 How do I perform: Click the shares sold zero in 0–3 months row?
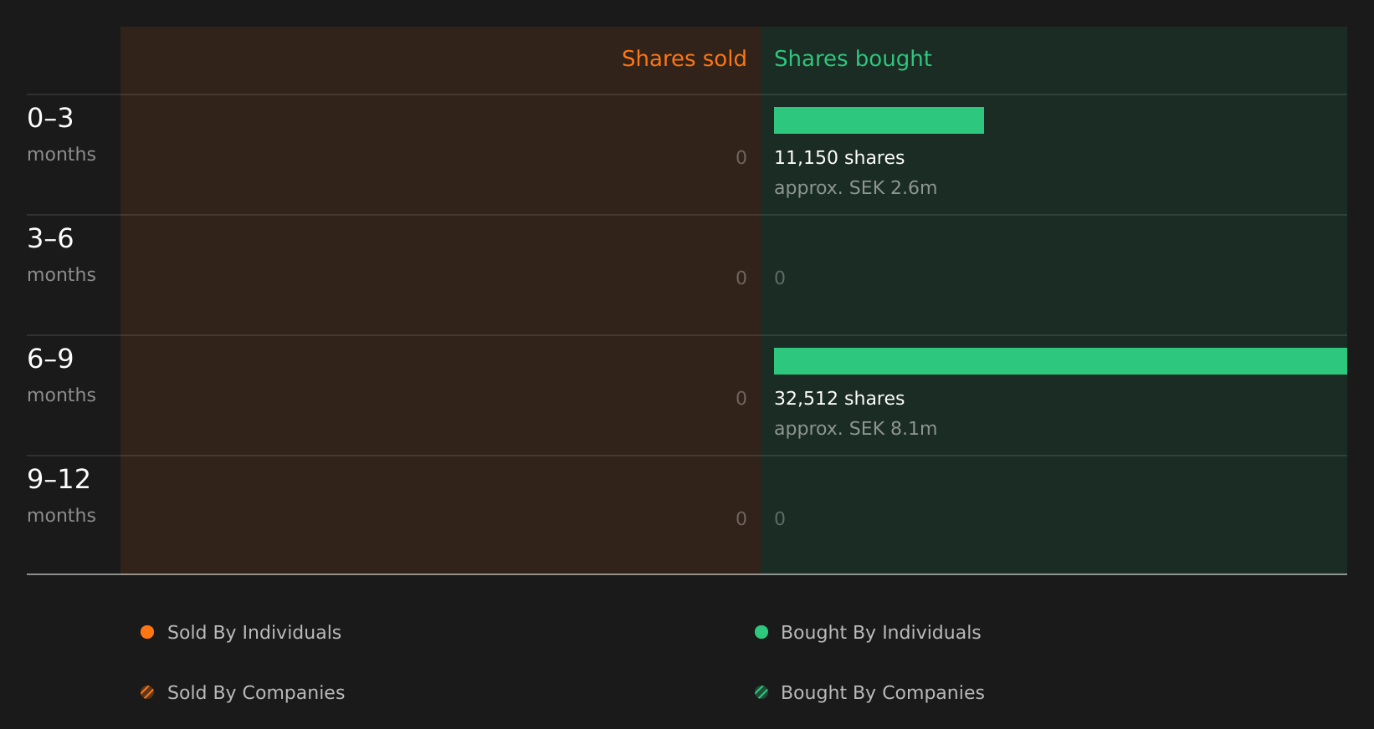tap(741, 158)
